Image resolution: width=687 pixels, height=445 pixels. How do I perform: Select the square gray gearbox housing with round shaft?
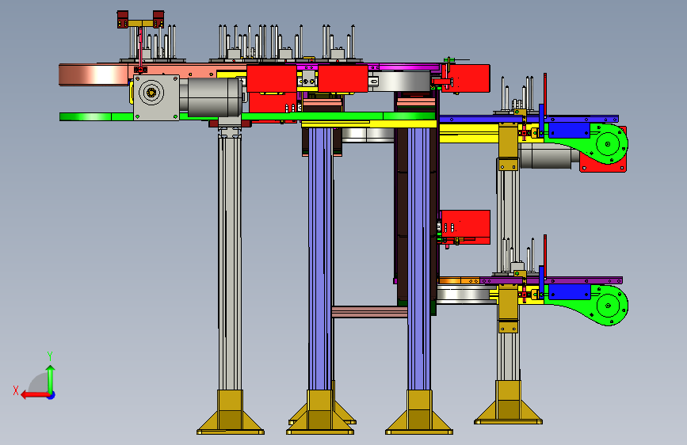coord(156,97)
